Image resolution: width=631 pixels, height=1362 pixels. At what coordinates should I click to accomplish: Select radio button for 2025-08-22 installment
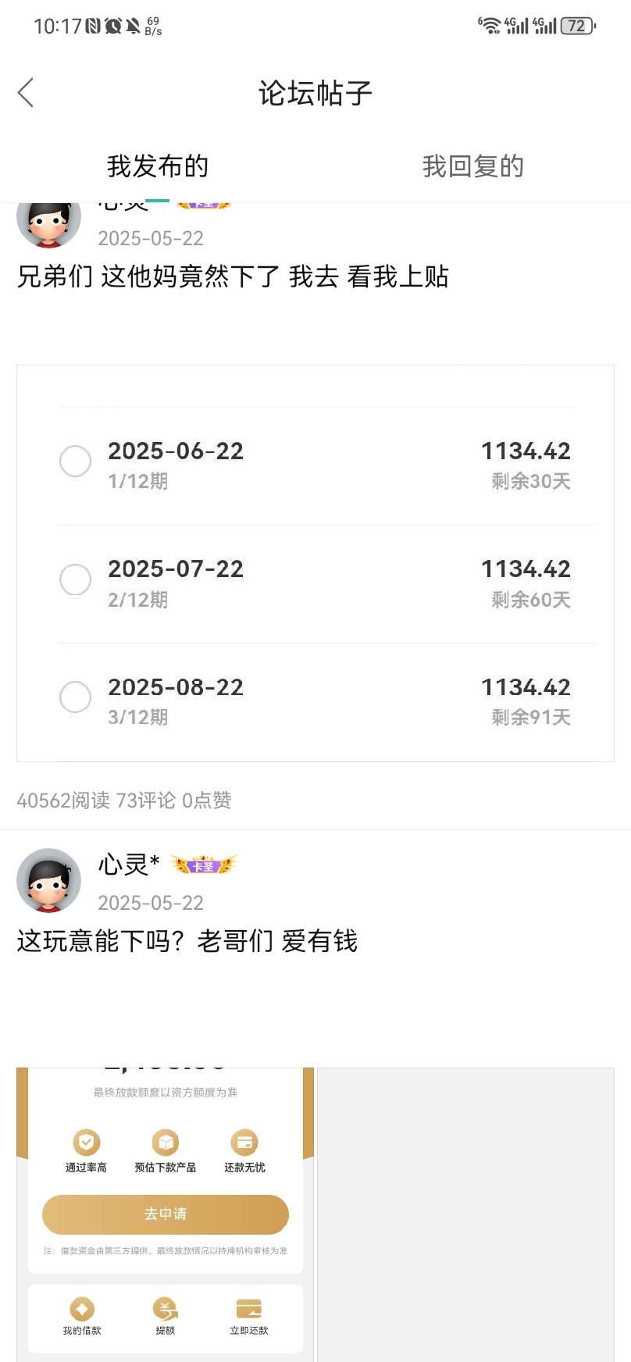pyautogui.click(x=76, y=697)
